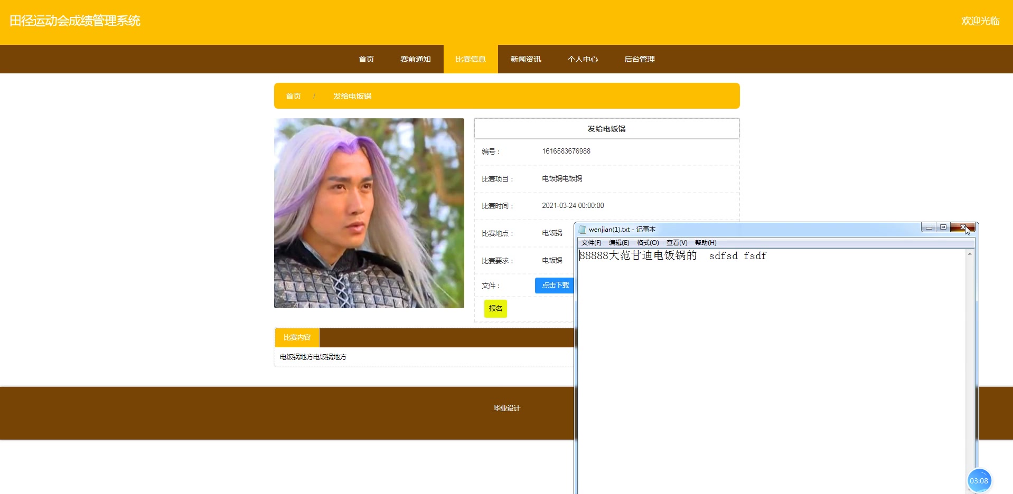Open 后台管理 in the navigation bar
1013x494 pixels.
[639, 59]
